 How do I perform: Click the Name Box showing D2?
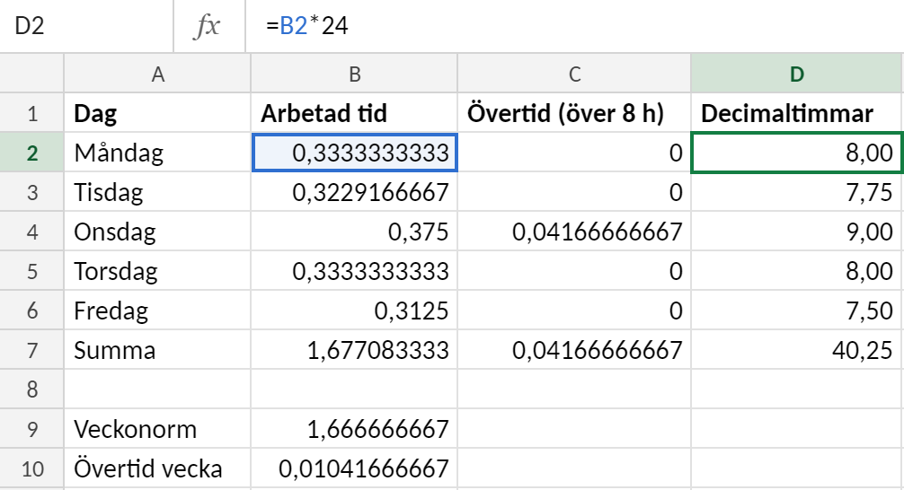tap(86, 26)
